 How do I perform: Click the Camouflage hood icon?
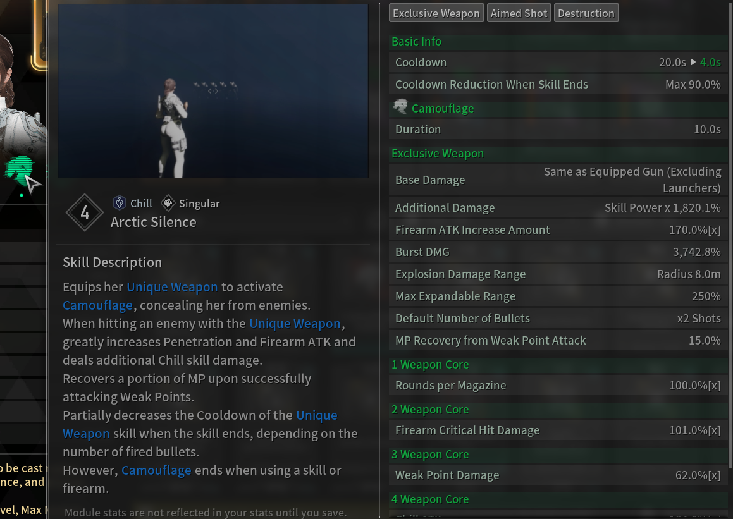[400, 107]
